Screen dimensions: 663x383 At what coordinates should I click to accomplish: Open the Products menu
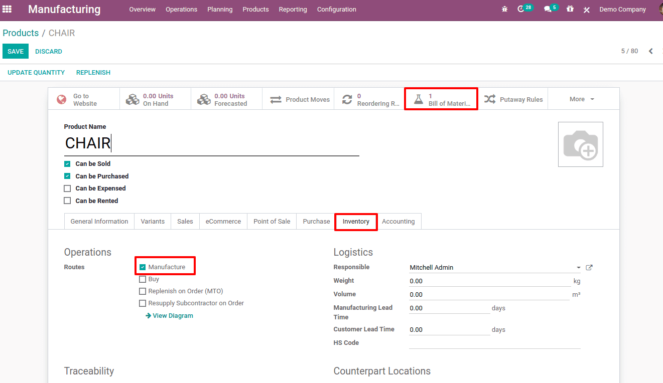pyautogui.click(x=255, y=10)
